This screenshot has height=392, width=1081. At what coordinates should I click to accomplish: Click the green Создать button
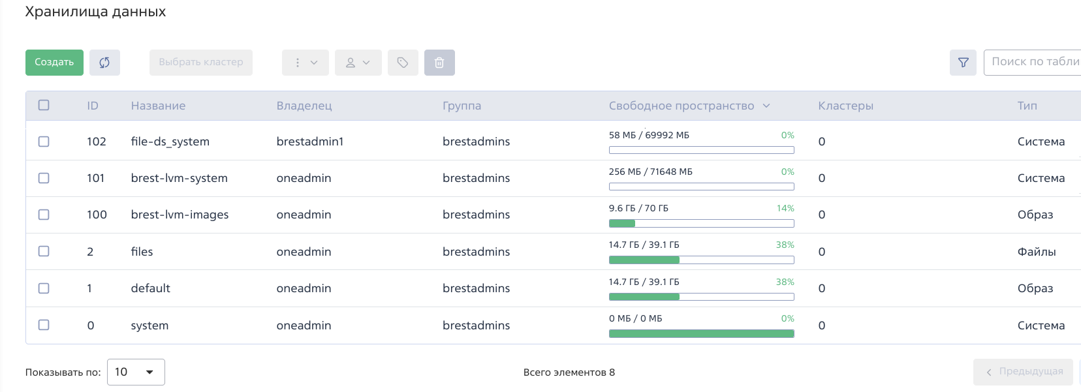[x=54, y=63]
